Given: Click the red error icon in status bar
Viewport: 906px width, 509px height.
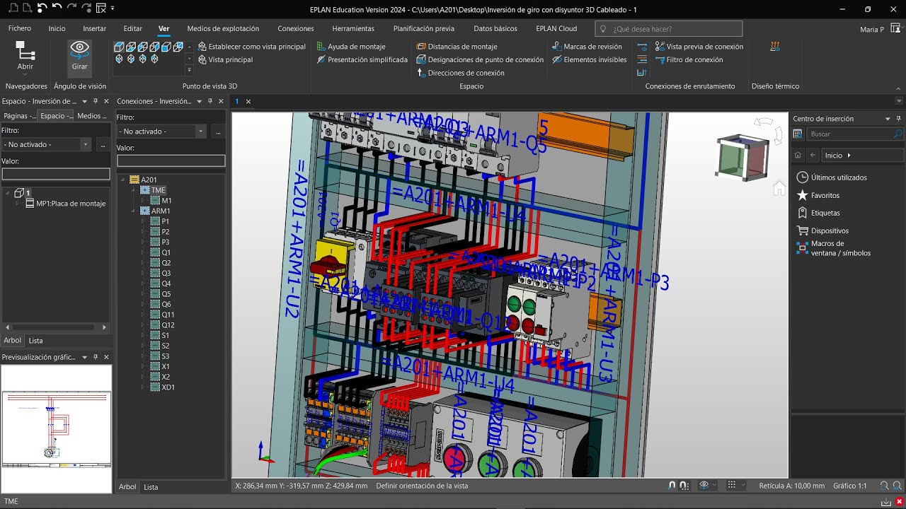Looking at the screenshot, I should point(900,501).
